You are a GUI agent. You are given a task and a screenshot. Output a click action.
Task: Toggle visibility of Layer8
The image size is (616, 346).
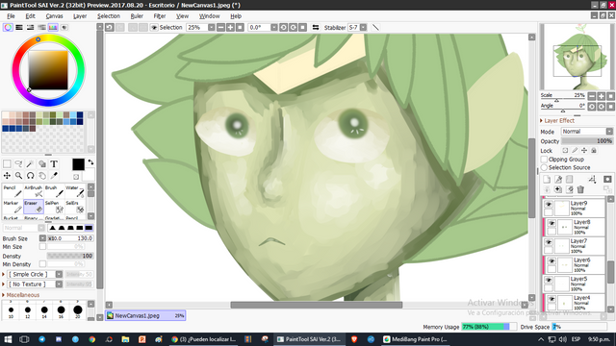tap(552, 223)
